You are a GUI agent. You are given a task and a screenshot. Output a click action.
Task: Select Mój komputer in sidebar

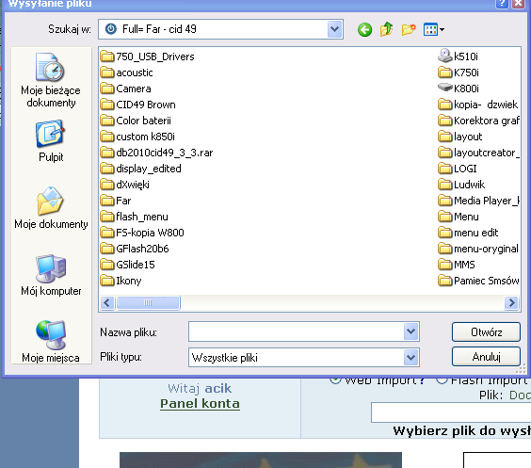51,275
